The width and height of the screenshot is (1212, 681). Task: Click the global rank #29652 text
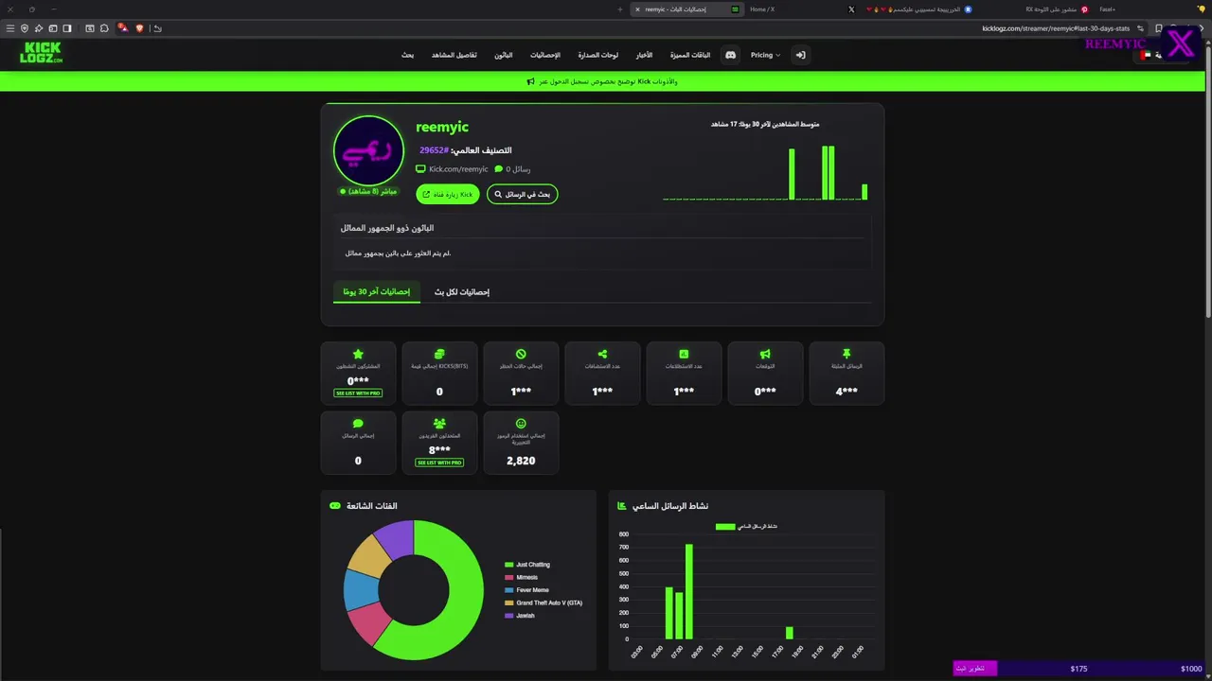click(435, 150)
